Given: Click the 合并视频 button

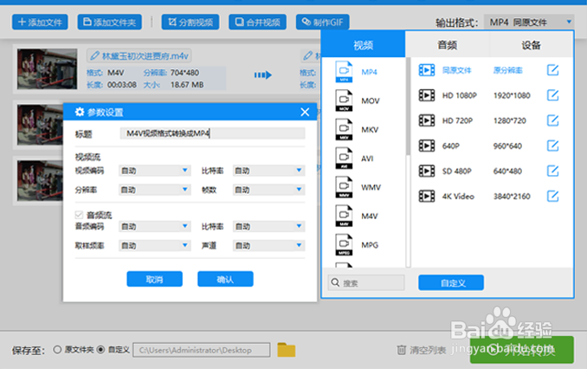Looking at the screenshot, I should click(257, 23).
